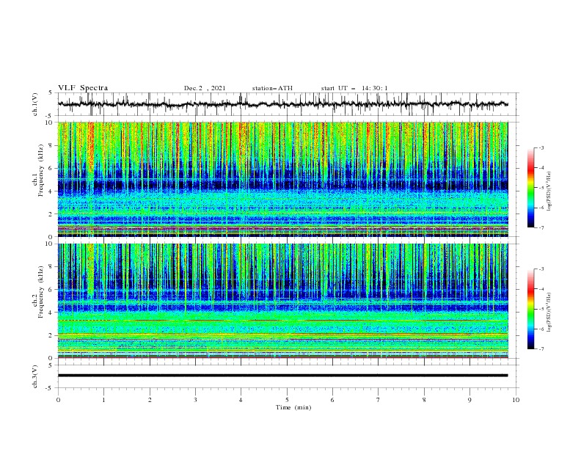Select the date text "Dec. 2 , 2021"
The height and width of the screenshot is (449, 581).
(x=205, y=88)
